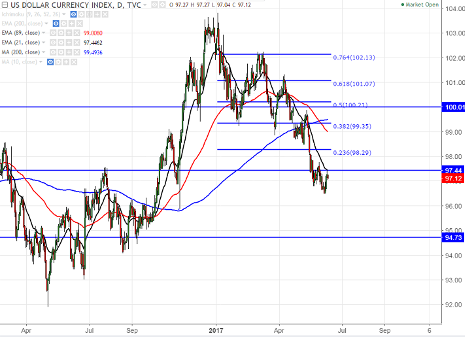Image resolution: width=474 pixels, height=355 pixels.
Task: Click the 2017 label on the time axis
Action: [x=216, y=331]
